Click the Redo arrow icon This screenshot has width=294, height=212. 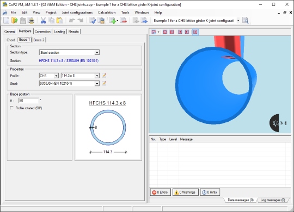[80, 21]
